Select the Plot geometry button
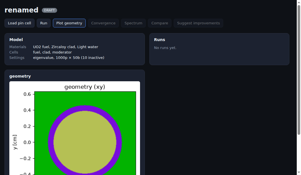 coord(69,23)
